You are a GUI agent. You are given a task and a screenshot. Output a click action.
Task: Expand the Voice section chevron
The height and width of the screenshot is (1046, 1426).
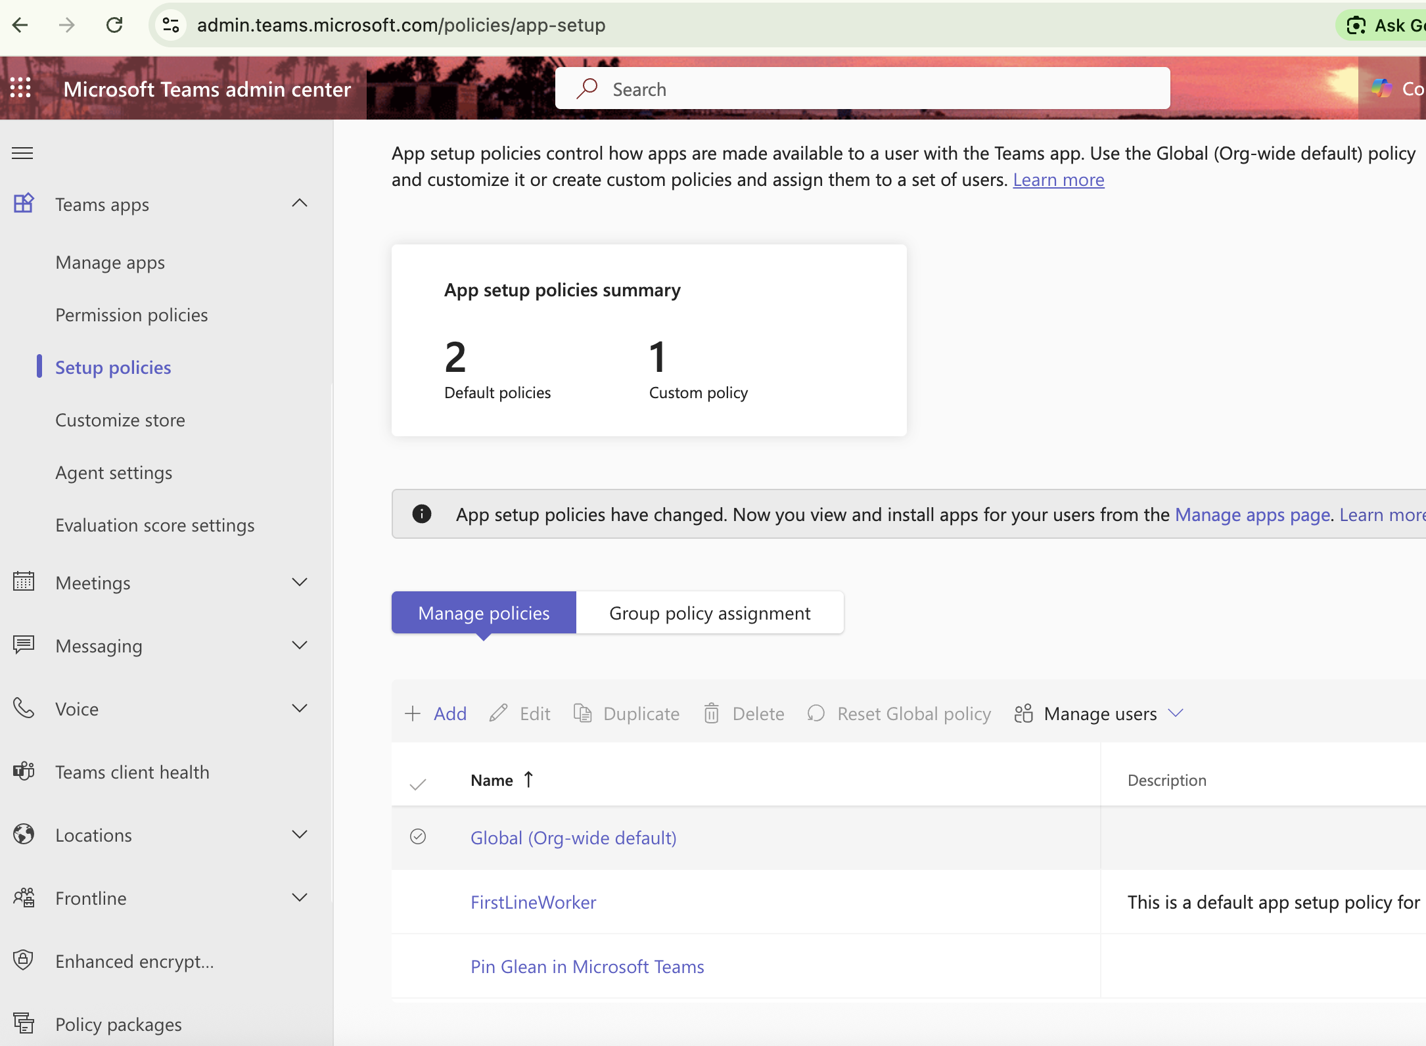(x=300, y=708)
